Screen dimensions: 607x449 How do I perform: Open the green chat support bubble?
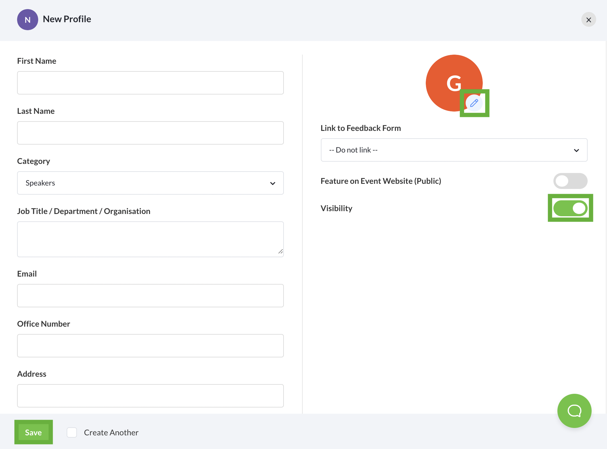click(x=574, y=411)
